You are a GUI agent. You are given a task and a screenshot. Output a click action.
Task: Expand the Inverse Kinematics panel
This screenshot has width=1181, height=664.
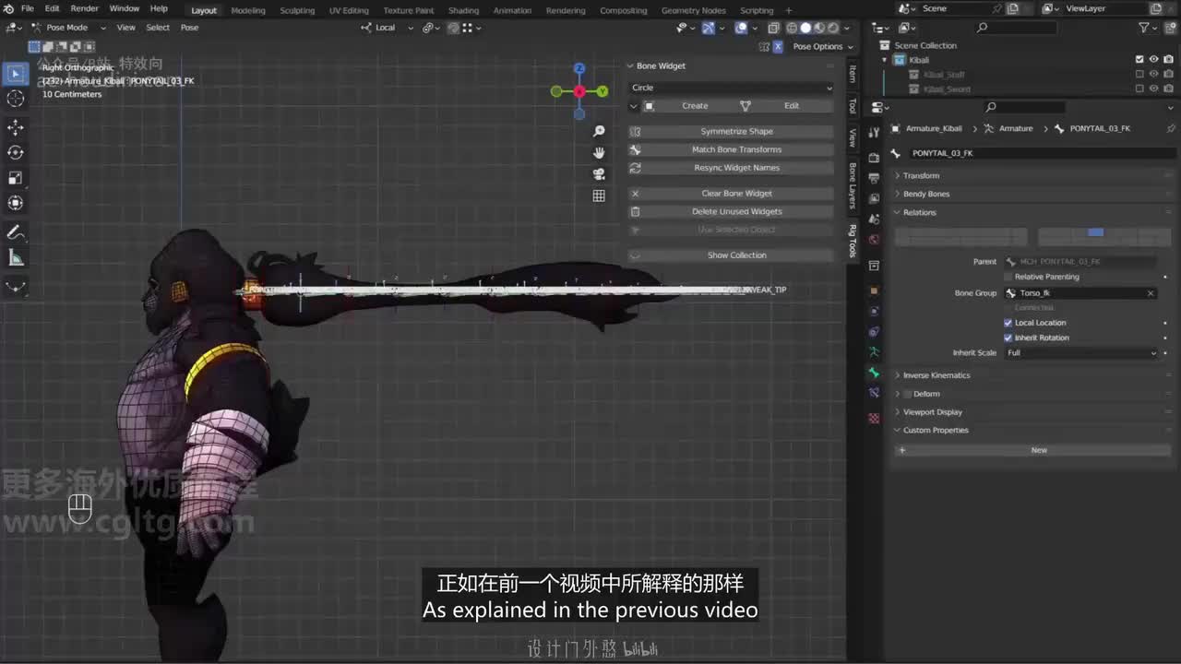point(936,375)
